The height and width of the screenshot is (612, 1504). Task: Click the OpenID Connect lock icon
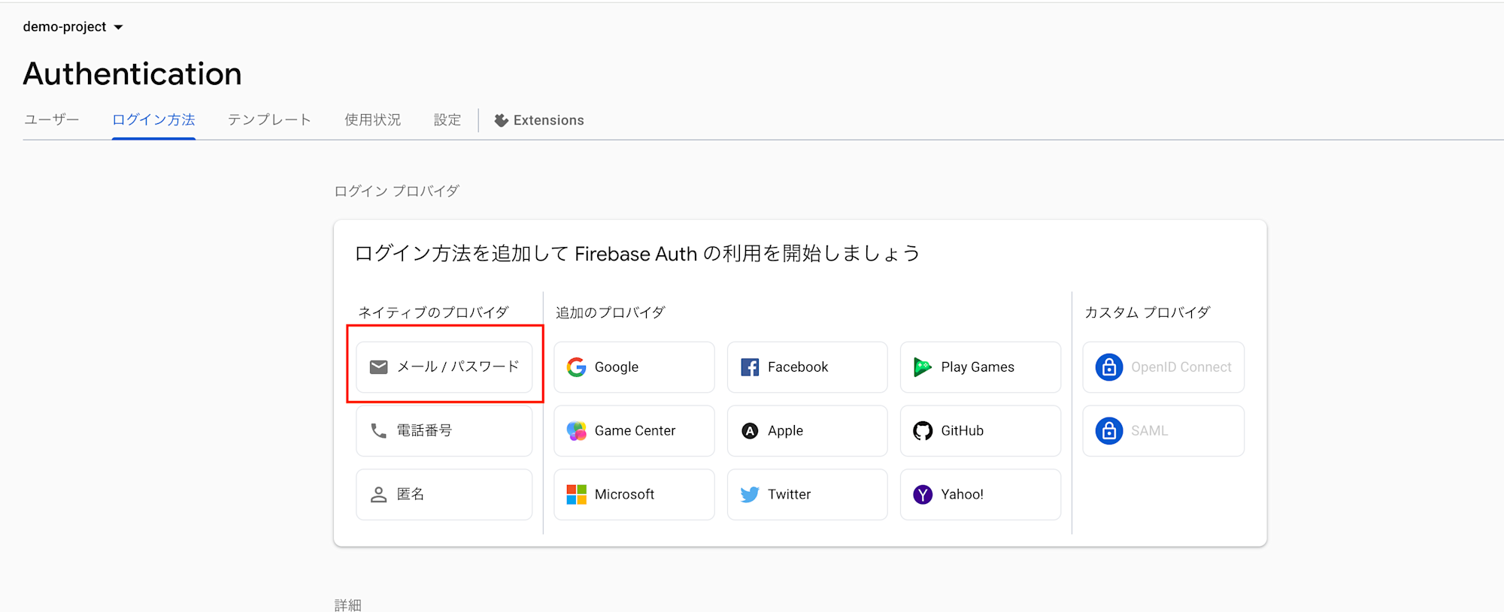(1109, 367)
